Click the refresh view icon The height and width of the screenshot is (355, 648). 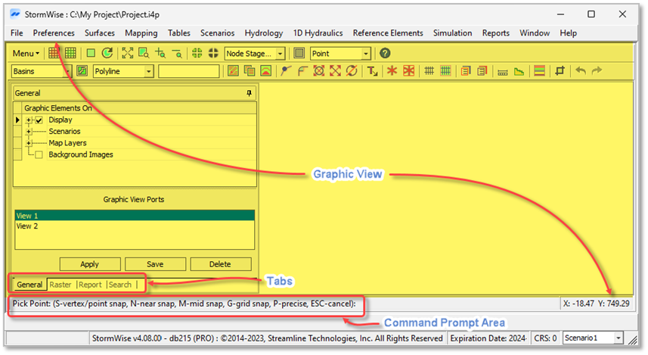pyautogui.click(x=107, y=53)
